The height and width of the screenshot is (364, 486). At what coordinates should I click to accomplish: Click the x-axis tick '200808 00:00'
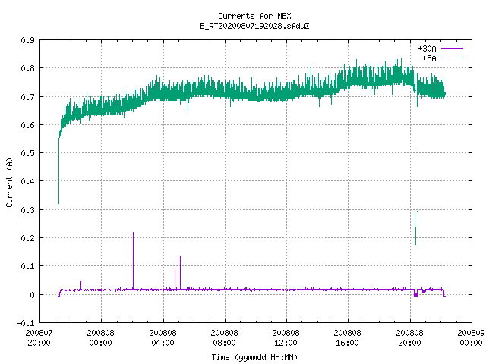click(x=100, y=337)
